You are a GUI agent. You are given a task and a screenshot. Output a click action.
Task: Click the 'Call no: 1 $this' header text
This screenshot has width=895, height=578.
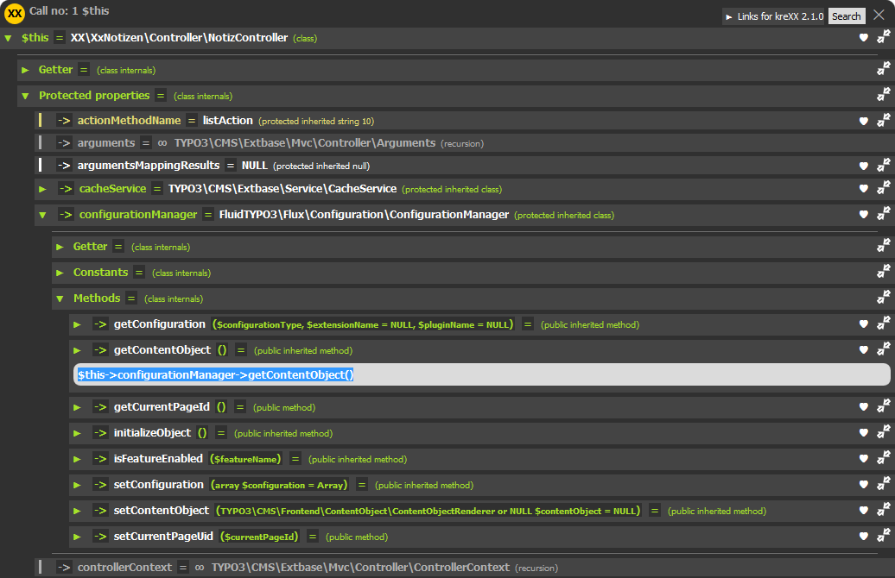[69, 11]
